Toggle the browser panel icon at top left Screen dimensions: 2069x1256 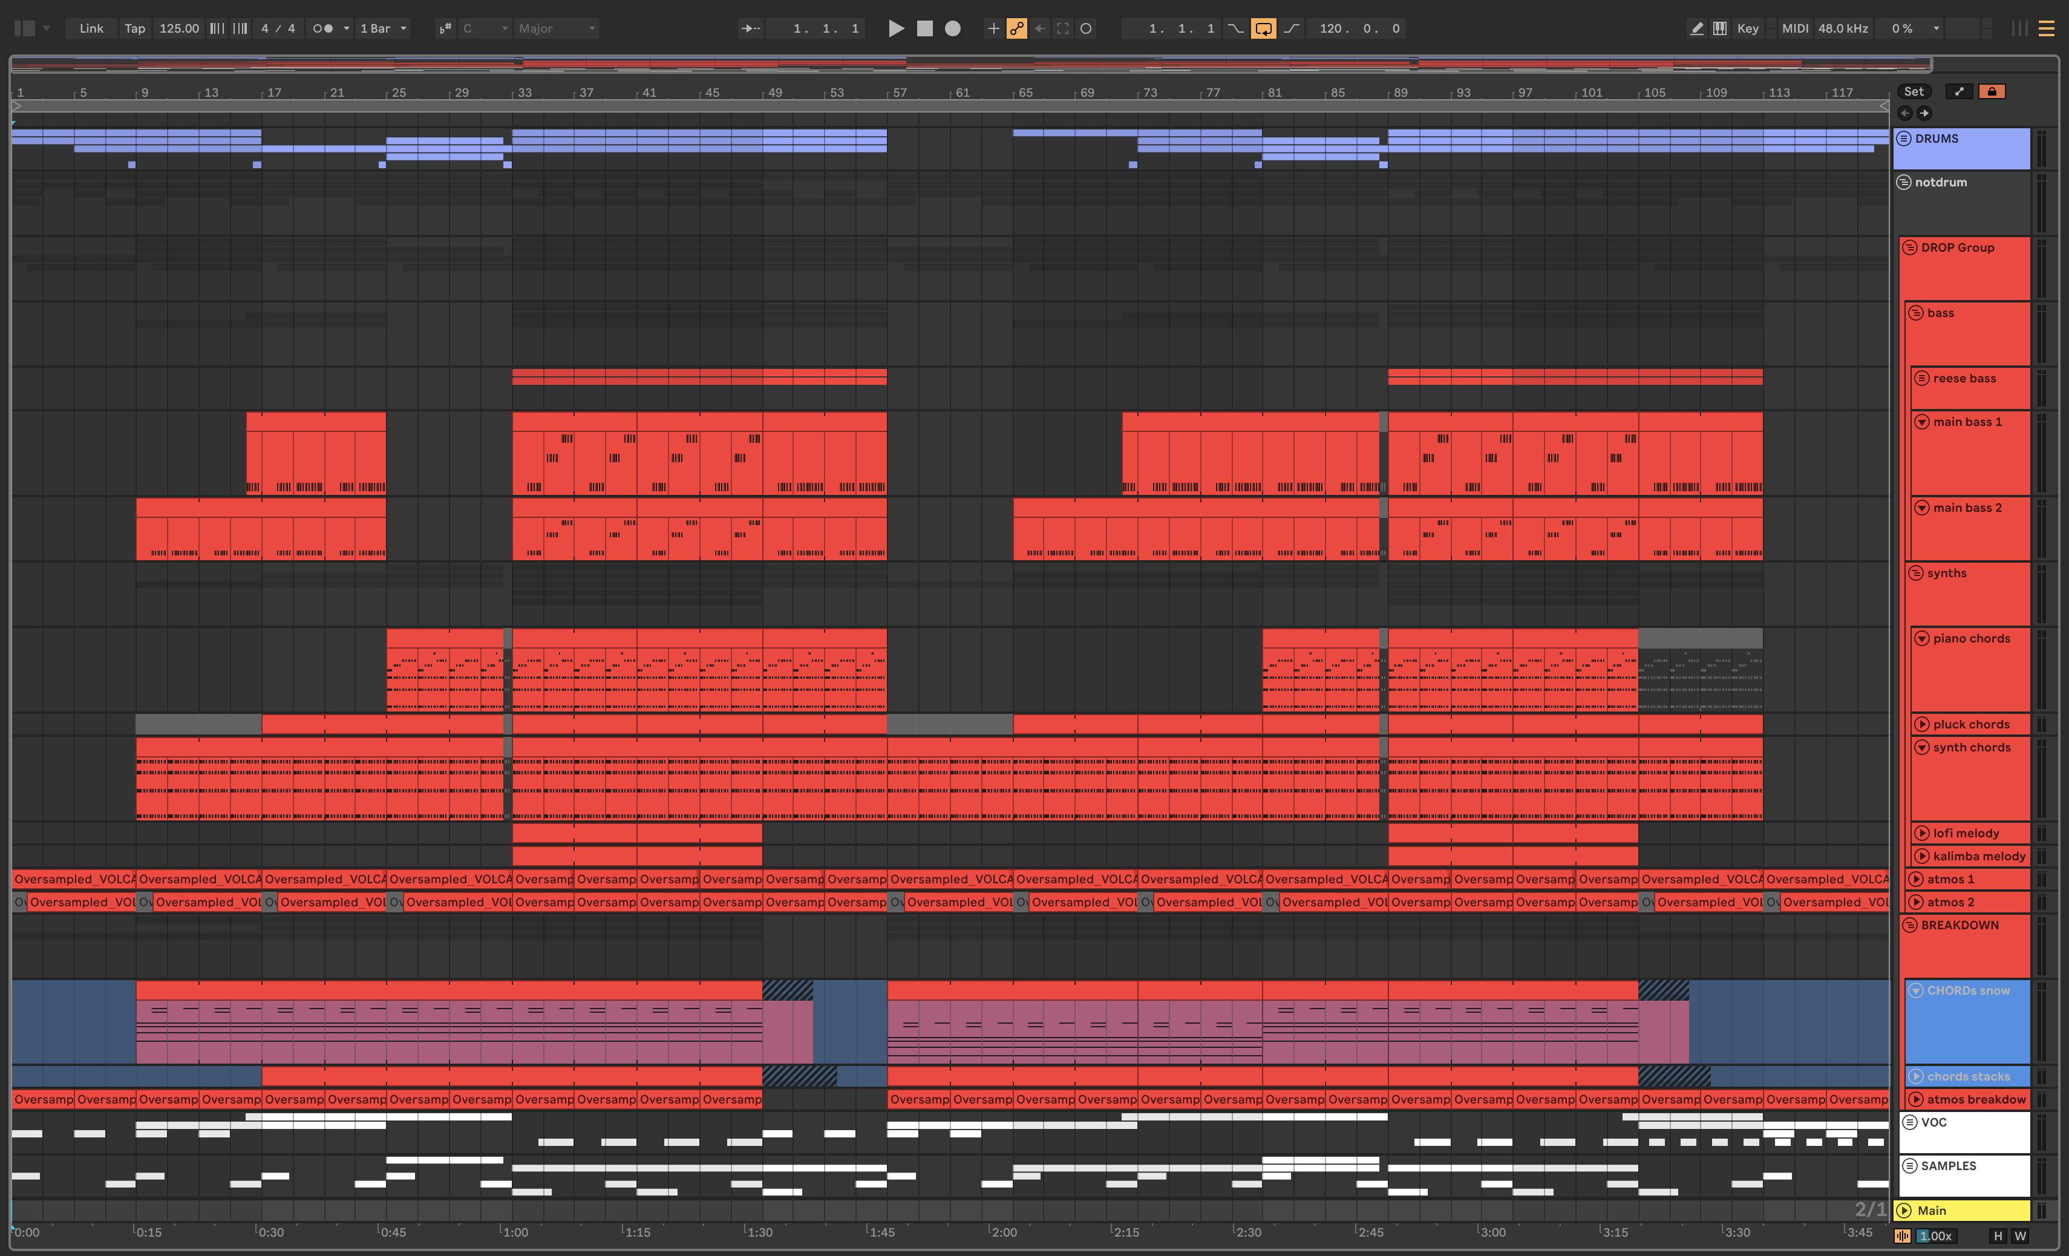[24, 28]
